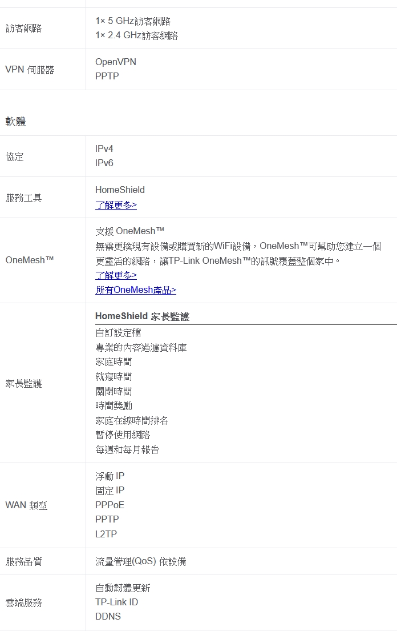This screenshot has height=631, width=397.
Task: Open the HomeShield 了解更多 link
Action: pos(116,205)
